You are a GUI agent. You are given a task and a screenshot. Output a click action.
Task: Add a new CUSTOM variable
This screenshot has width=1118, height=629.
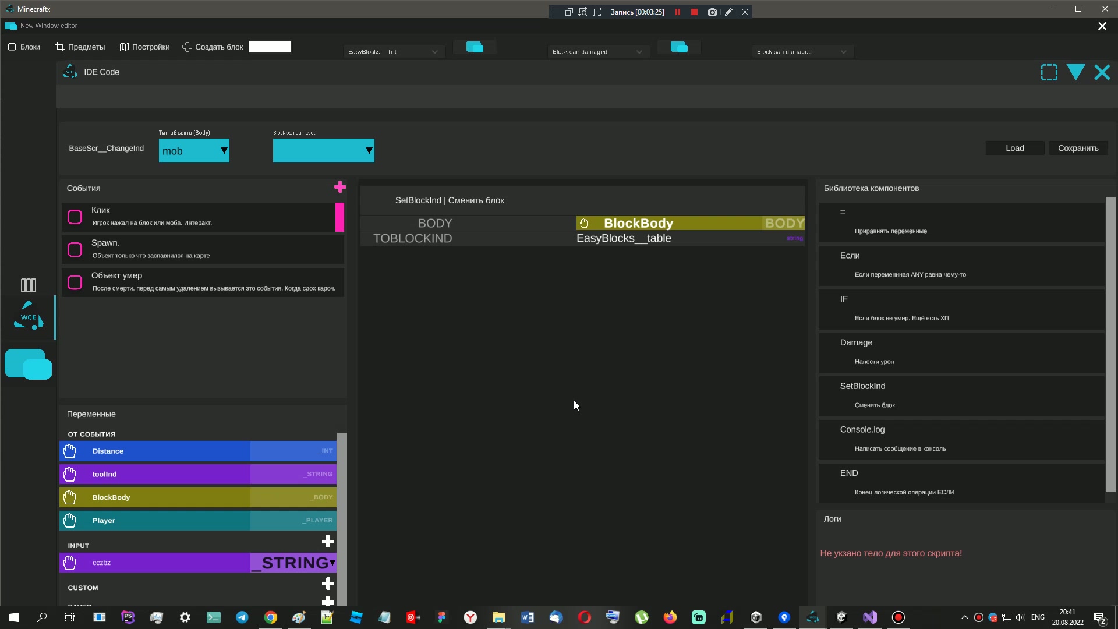pos(328,584)
